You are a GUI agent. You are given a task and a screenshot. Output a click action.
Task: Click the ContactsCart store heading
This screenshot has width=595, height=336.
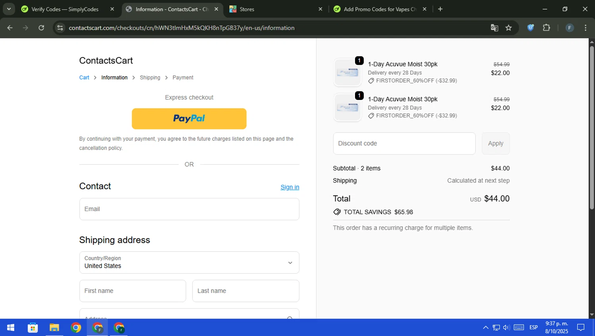click(x=106, y=61)
